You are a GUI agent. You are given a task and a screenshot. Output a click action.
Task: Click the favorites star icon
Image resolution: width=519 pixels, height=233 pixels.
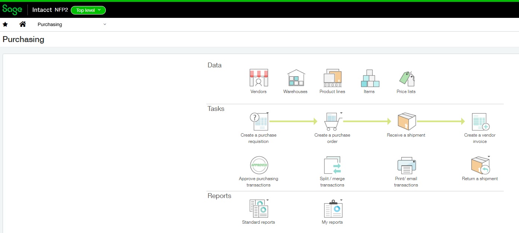click(5, 24)
